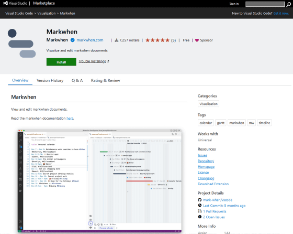Open the 'Trouble Installing?' link
This screenshot has width=293, height=234.
pyautogui.click(x=94, y=61)
